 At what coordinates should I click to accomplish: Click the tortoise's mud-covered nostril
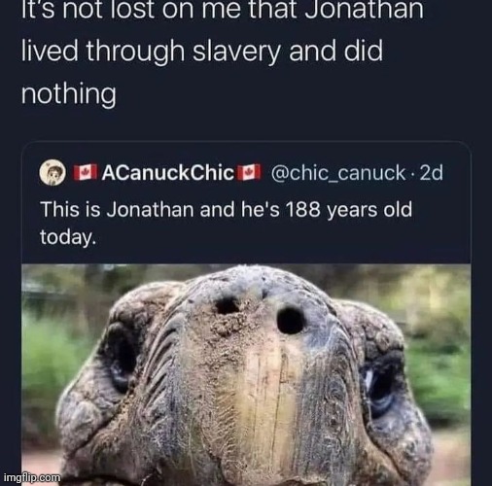[x=228, y=306]
